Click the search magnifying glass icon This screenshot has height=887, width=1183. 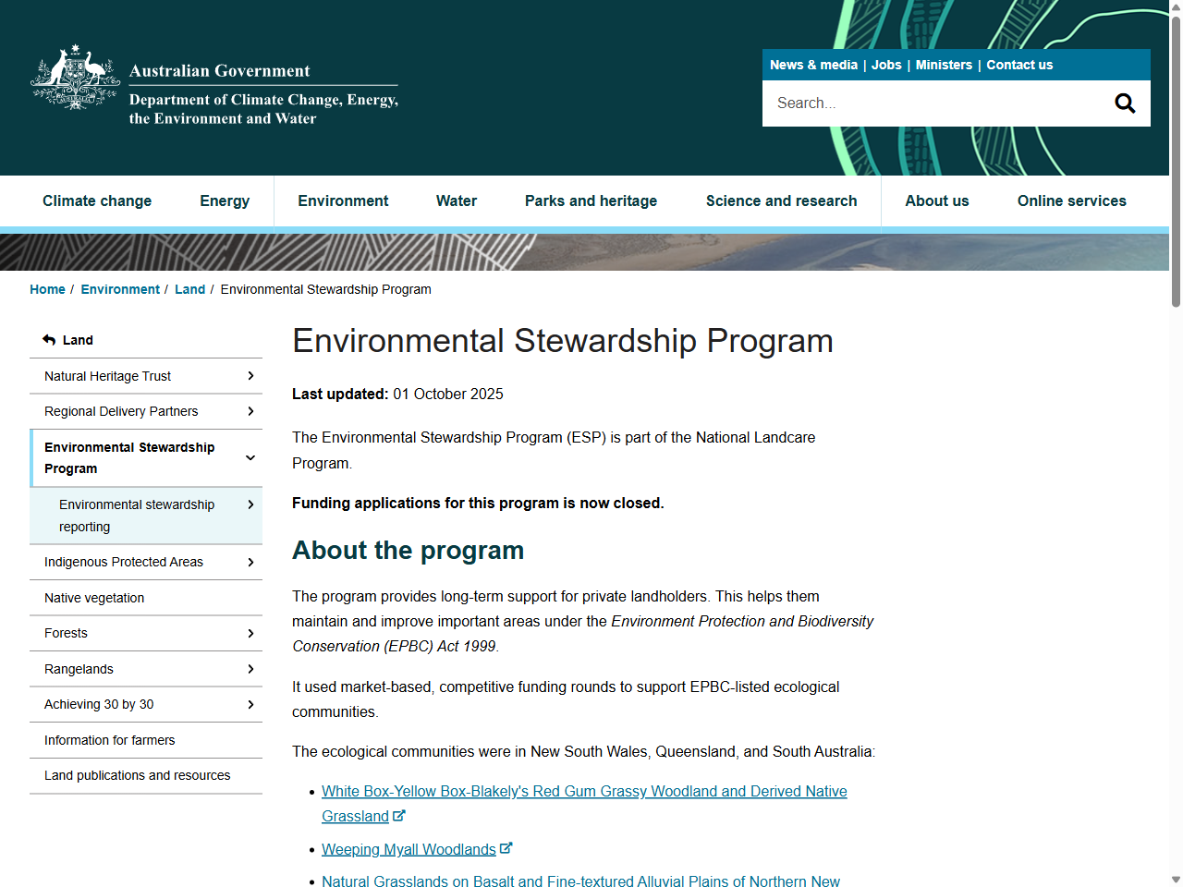click(1125, 103)
